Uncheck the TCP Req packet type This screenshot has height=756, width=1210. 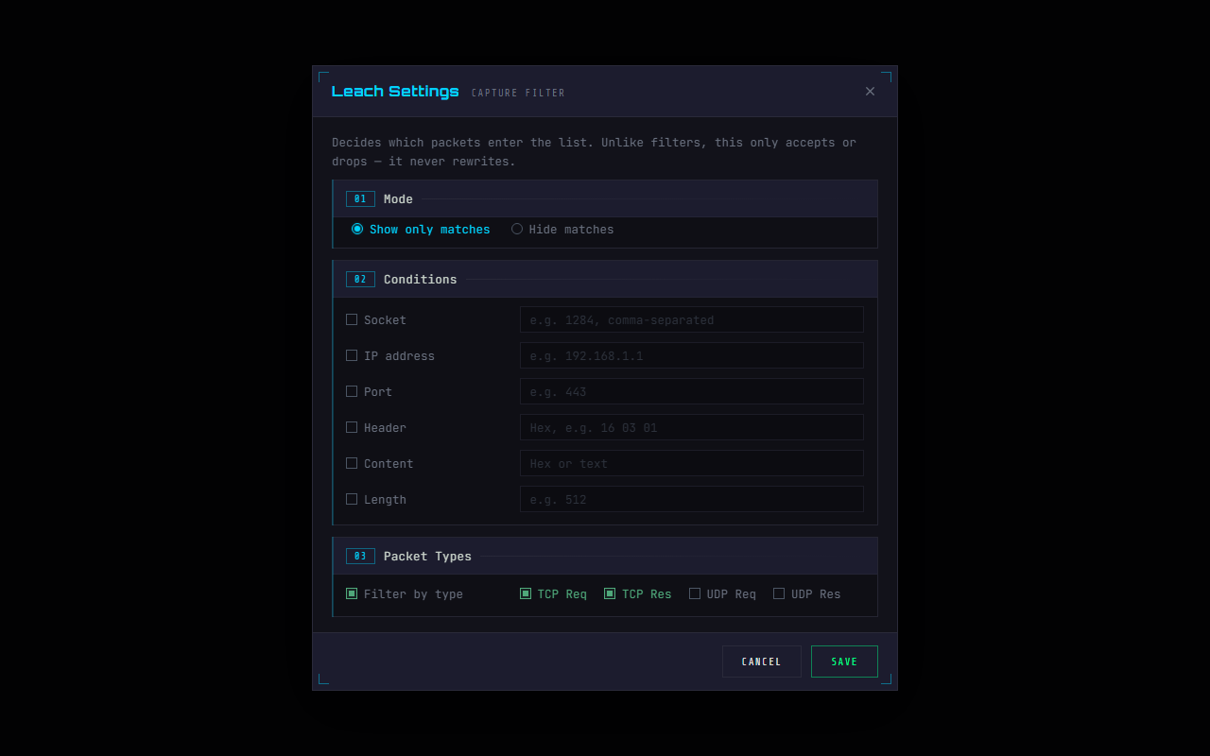tap(526, 593)
